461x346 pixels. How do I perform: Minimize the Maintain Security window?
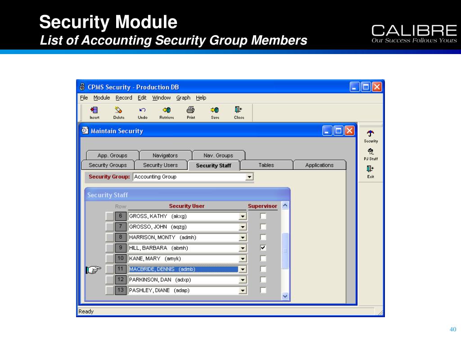(x=327, y=131)
